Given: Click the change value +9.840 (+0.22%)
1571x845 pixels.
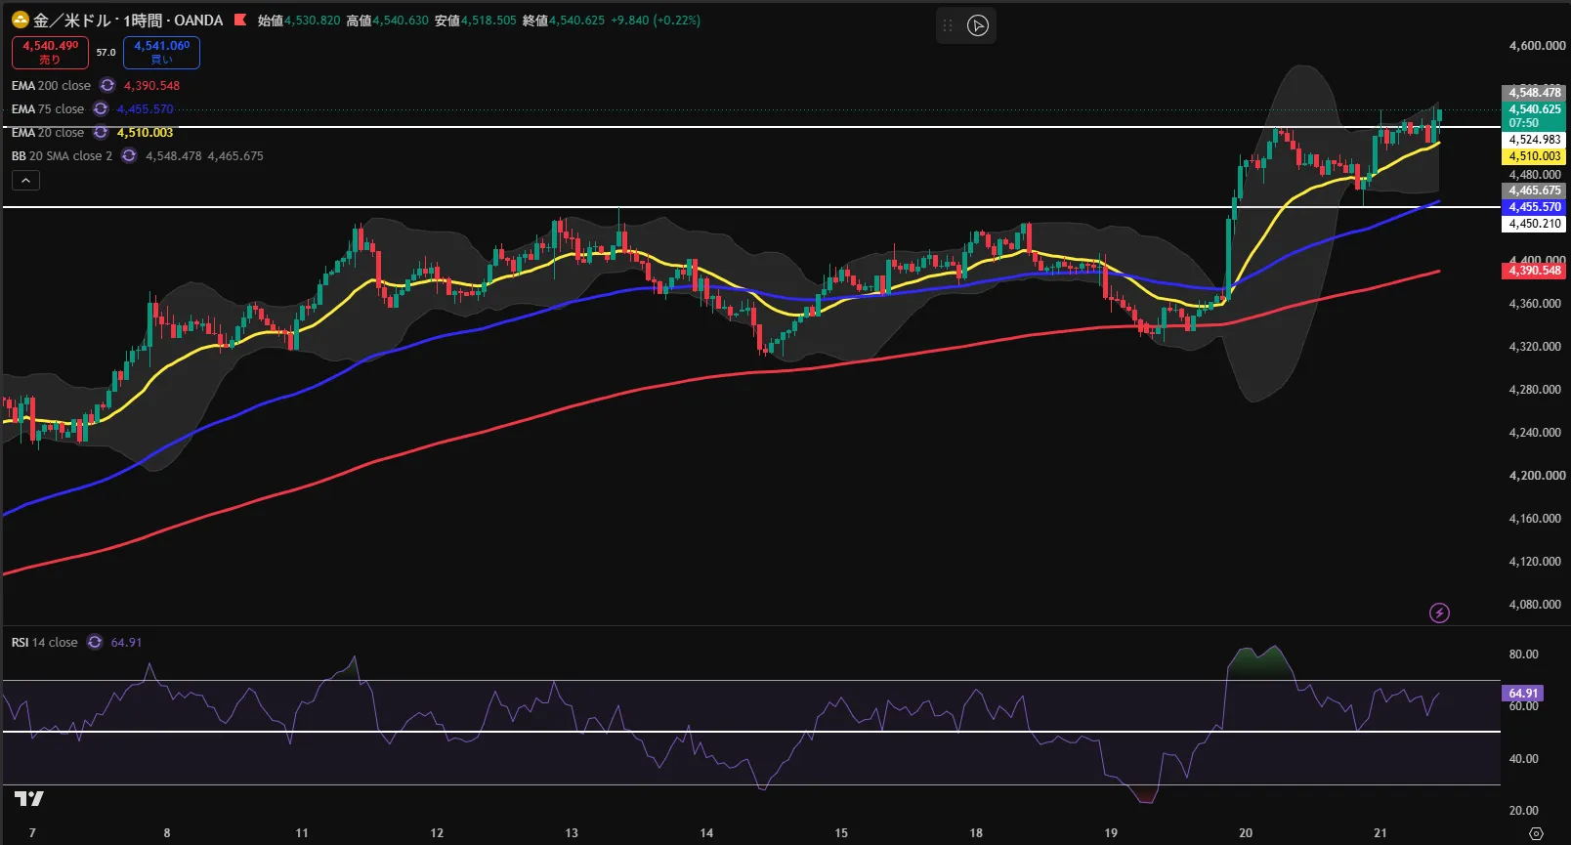Looking at the screenshot, I should [656, 21].
